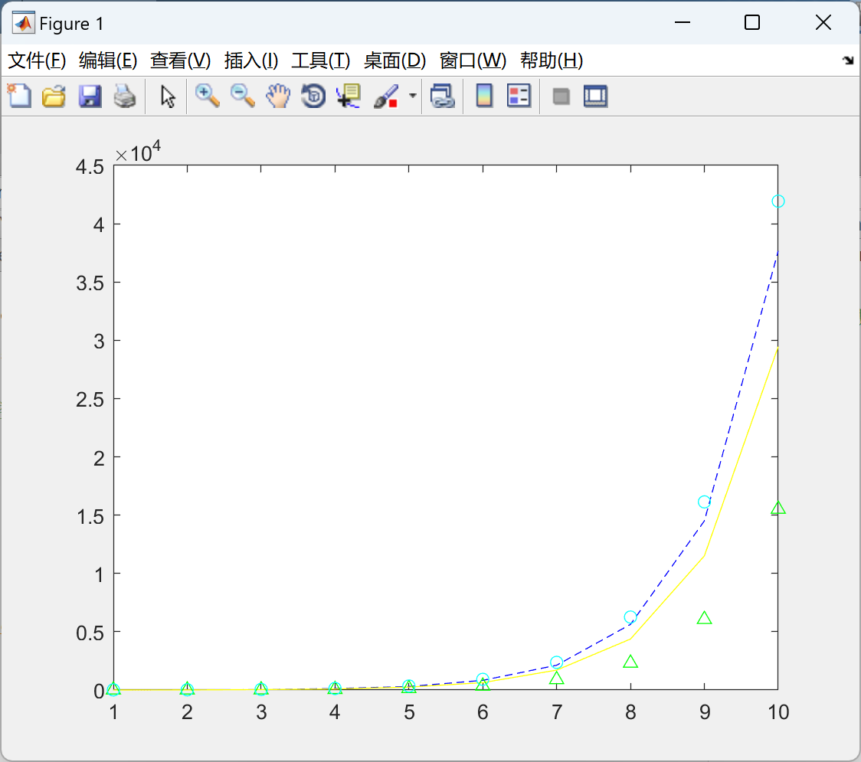Select the Zoom In magnifier tool
This screenshot has width=861, height=762.
[208, 96]
